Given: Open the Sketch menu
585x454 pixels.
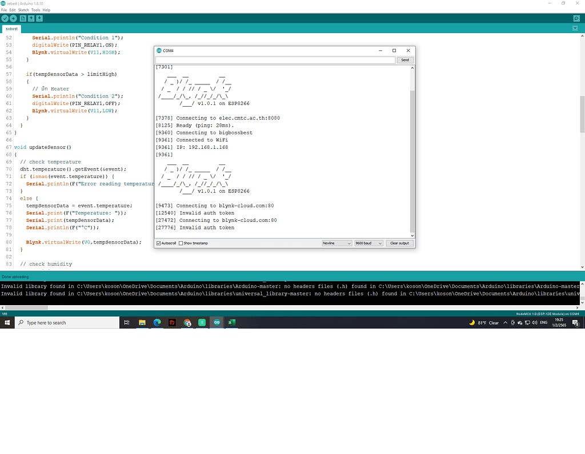Looking at the screenshot, I should 23,10.
